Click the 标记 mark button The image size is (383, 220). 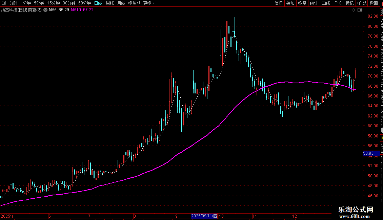(x=349, y=3)
